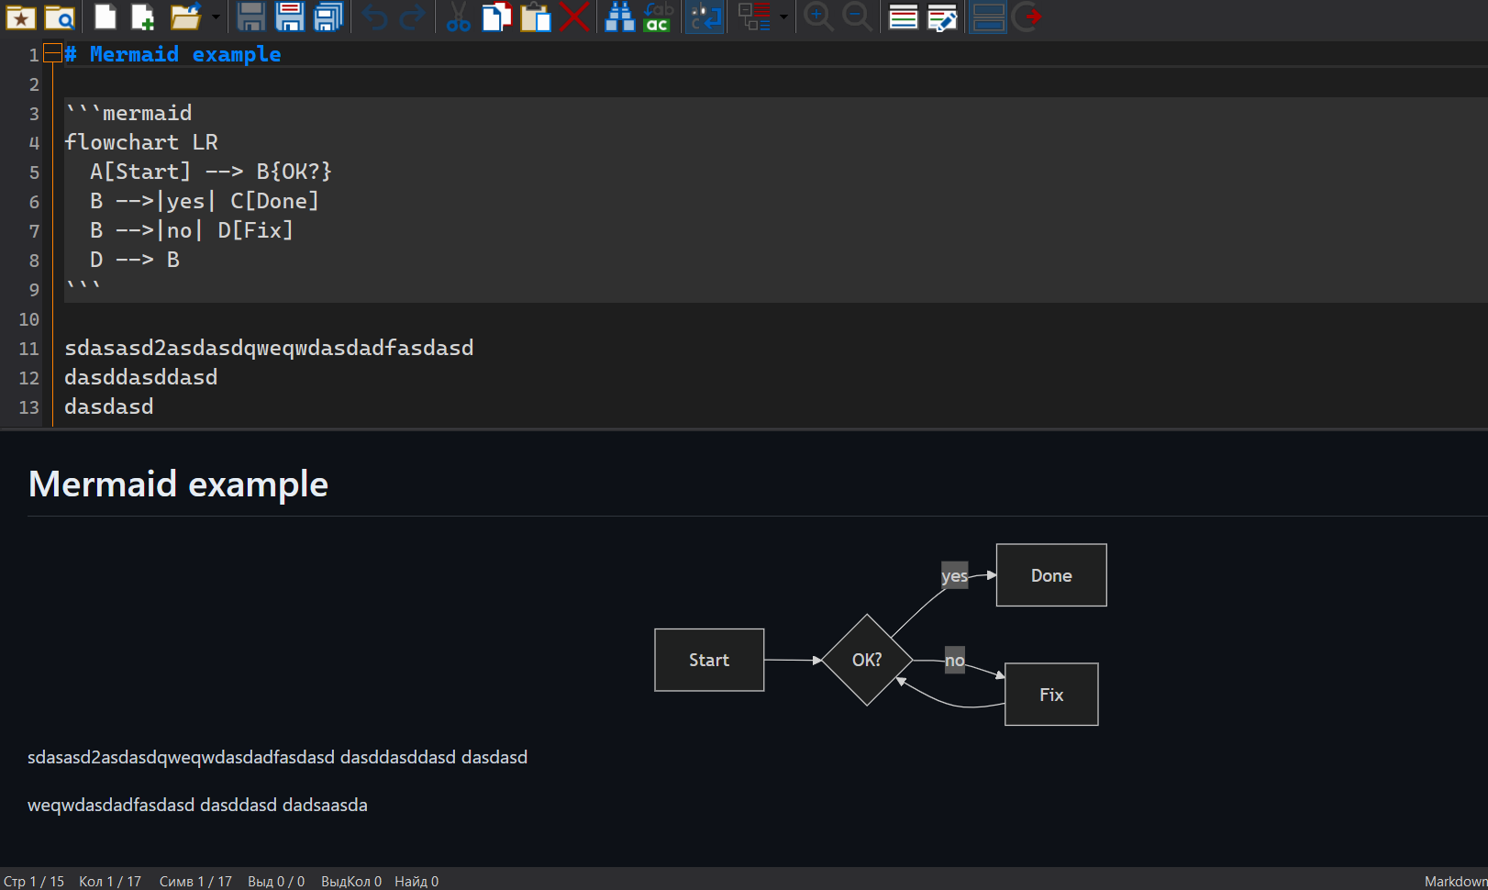Click the 'ВыдКол 0' status entry
This screenshot has height=890, width=1488.
tap(351, 881)
